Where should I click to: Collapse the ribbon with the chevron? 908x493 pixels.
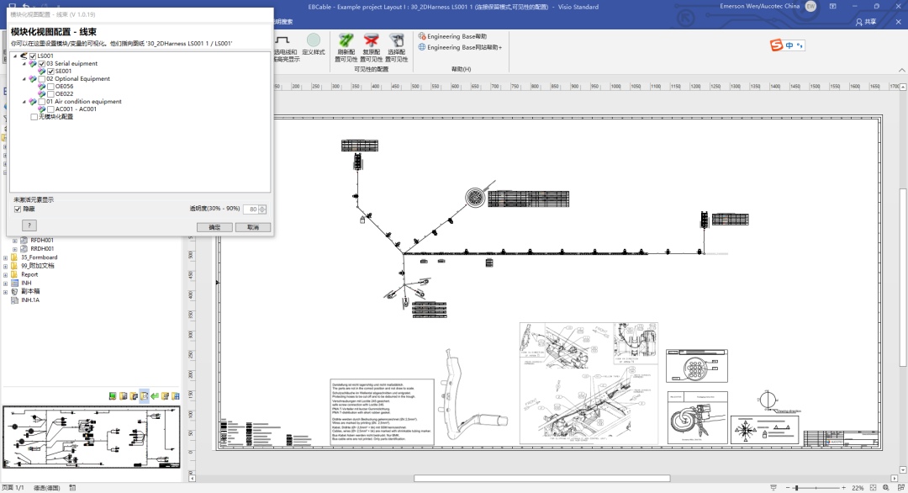900,69
